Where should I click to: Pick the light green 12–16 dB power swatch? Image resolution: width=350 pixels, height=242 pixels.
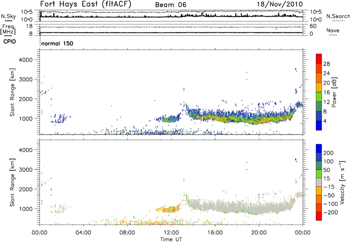click(319, 97)
